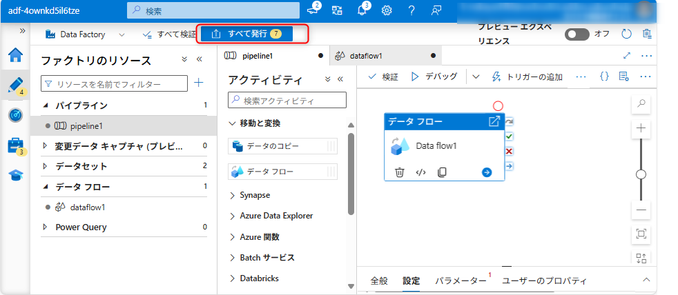Expand 変更データ キャプチャ section
This screenshot has height=295, width=678.
click(45, 146)
